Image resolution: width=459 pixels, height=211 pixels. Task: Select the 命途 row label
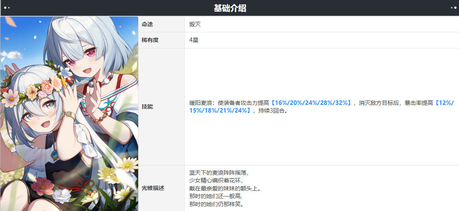click(x=147, y=25)
